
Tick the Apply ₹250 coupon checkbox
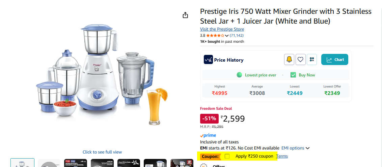(x=227, y=156)
